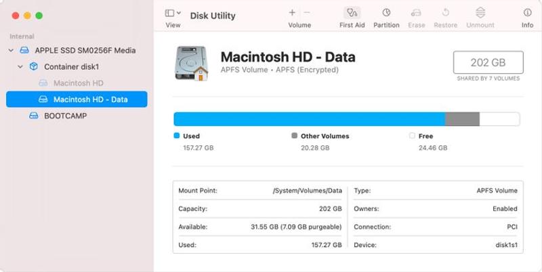Open the Info toolbar icon
This screenshot has width=542, height=272.
[527, 13]
